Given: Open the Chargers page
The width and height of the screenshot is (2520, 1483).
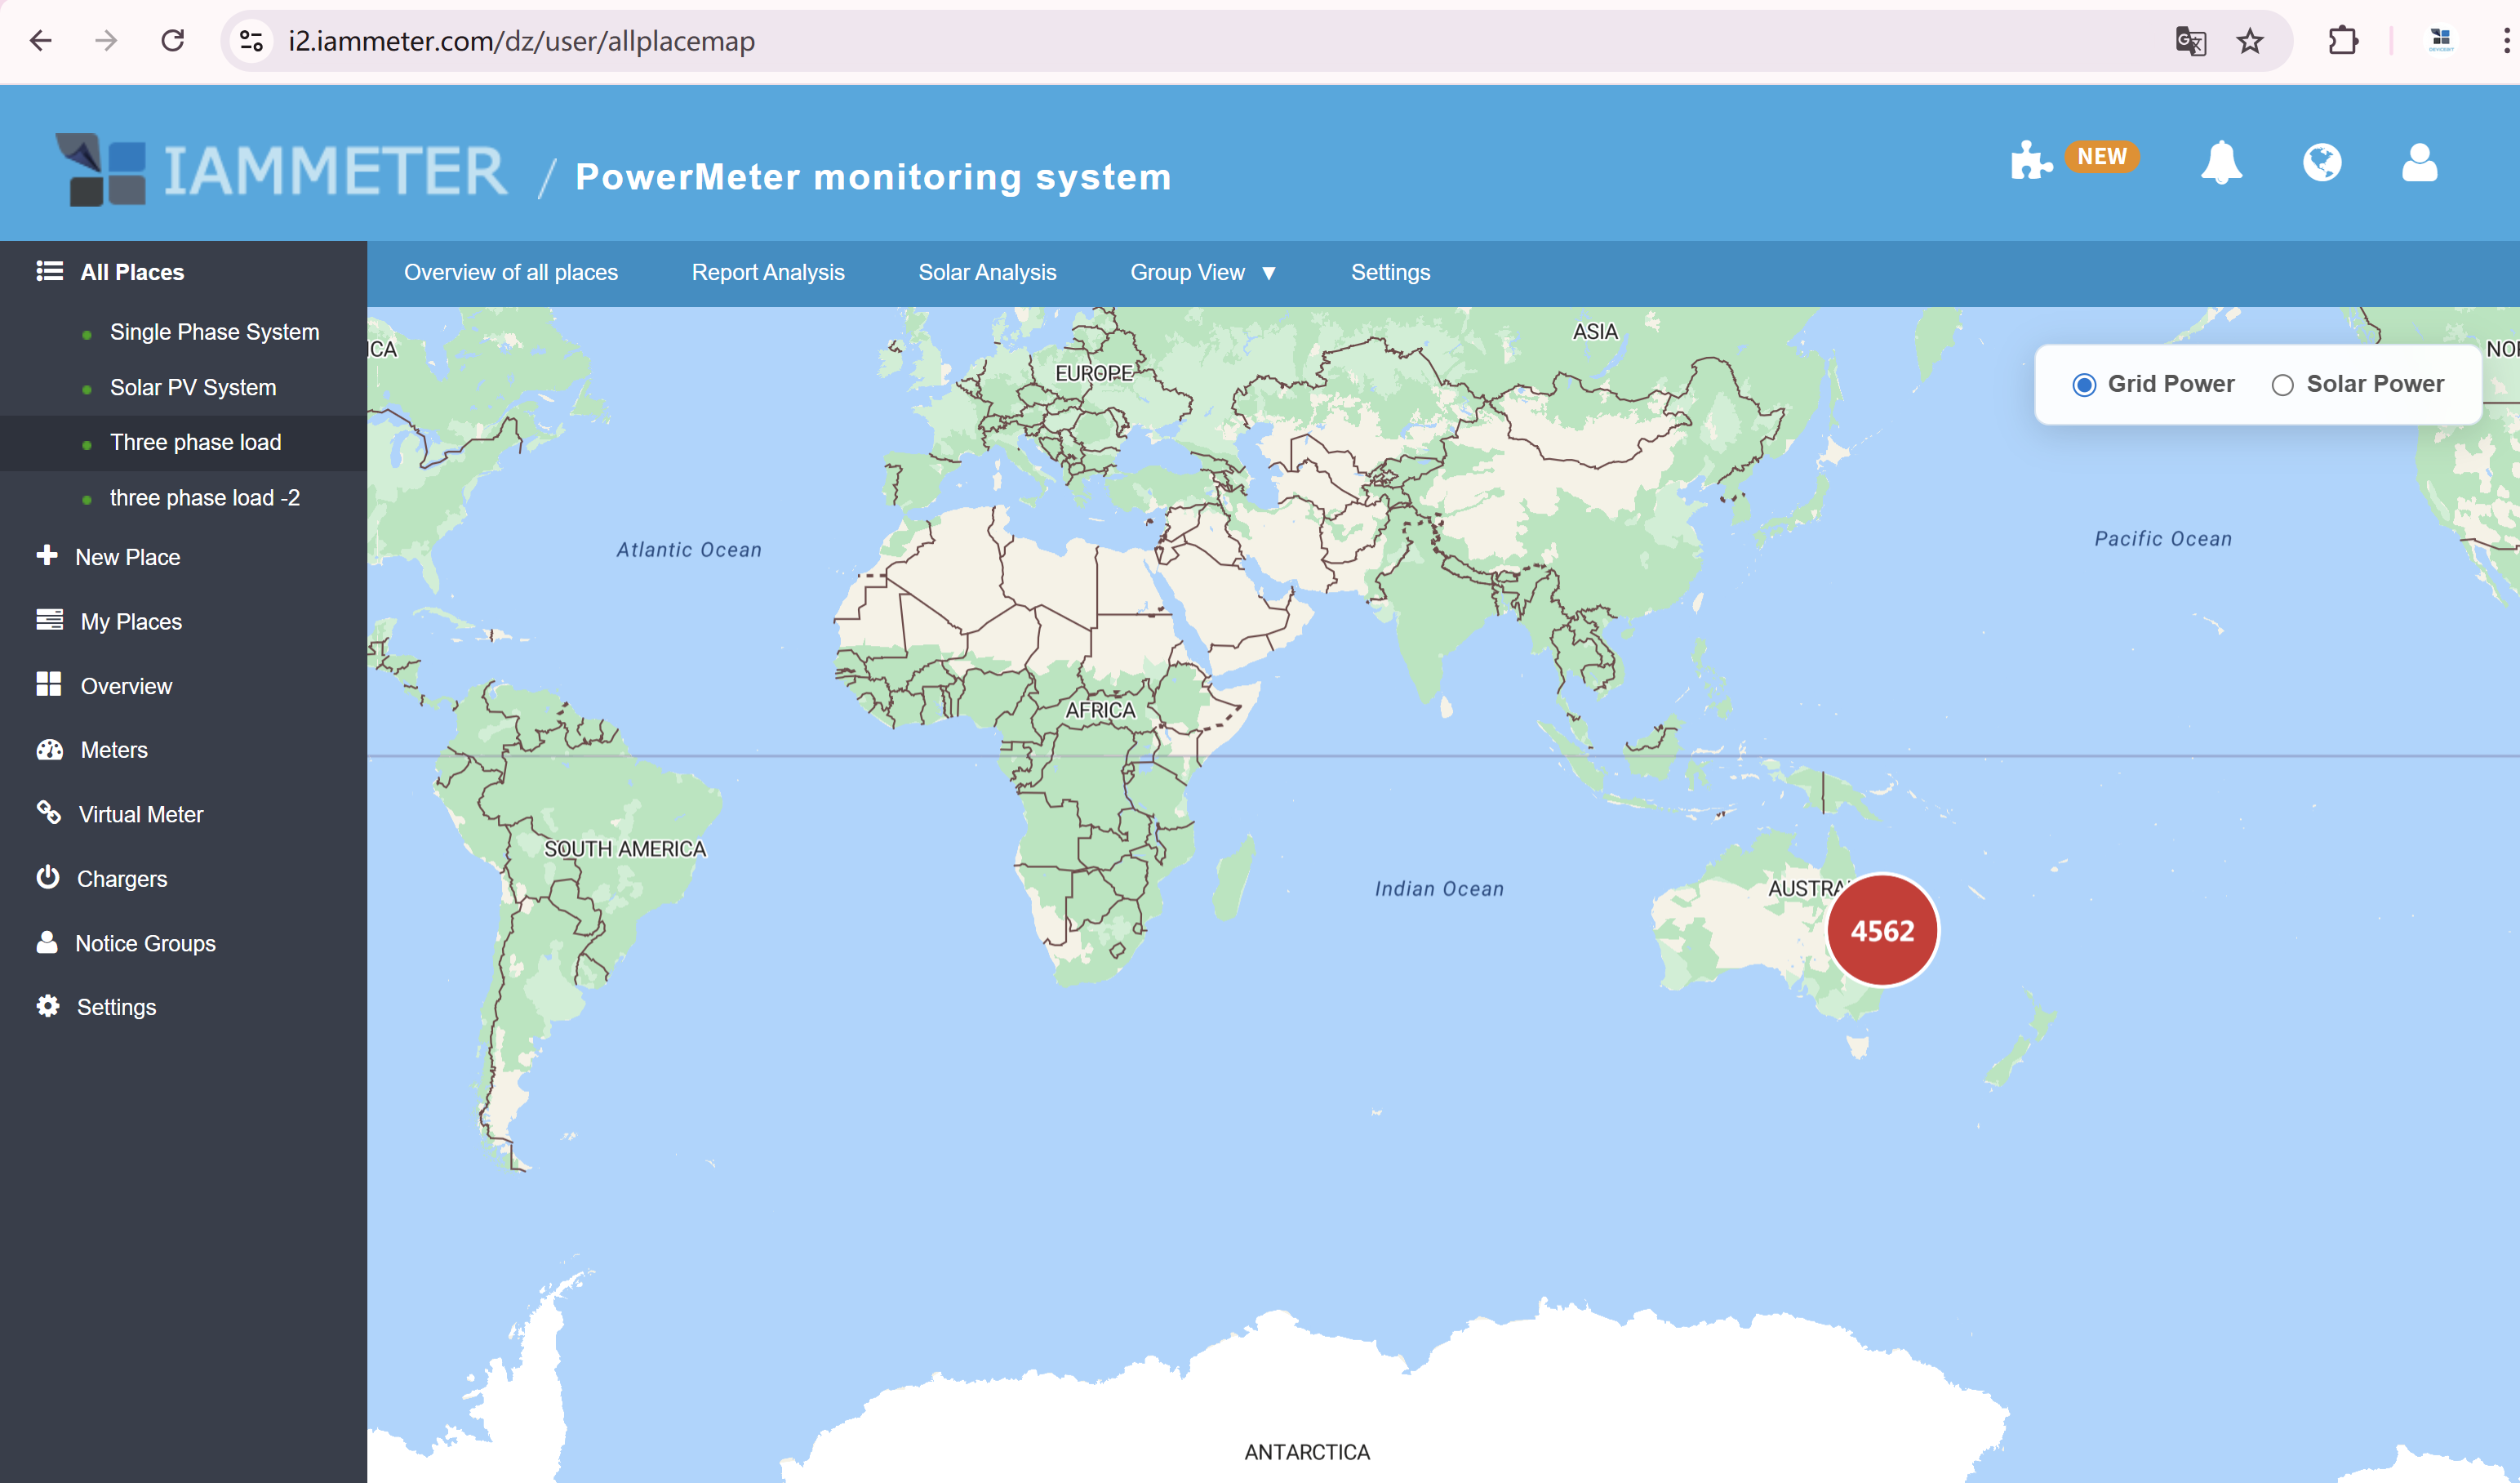Looking at the screenshot, I should 122,879.
